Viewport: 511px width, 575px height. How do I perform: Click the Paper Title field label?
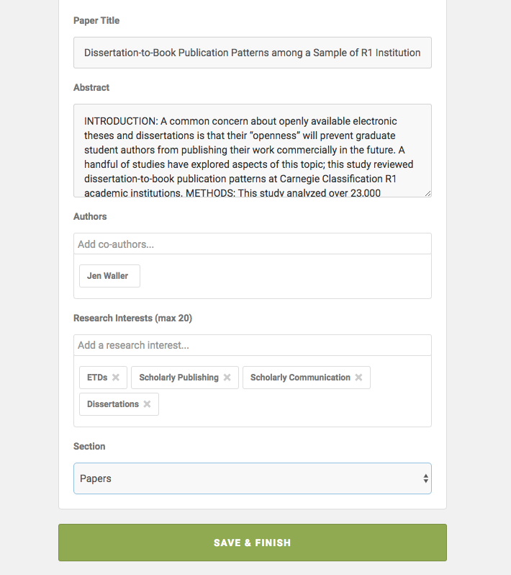[x=96, y=21]
